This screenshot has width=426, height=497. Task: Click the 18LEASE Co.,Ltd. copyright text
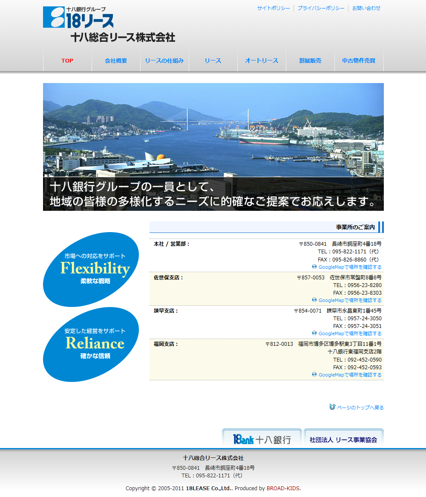209,488
